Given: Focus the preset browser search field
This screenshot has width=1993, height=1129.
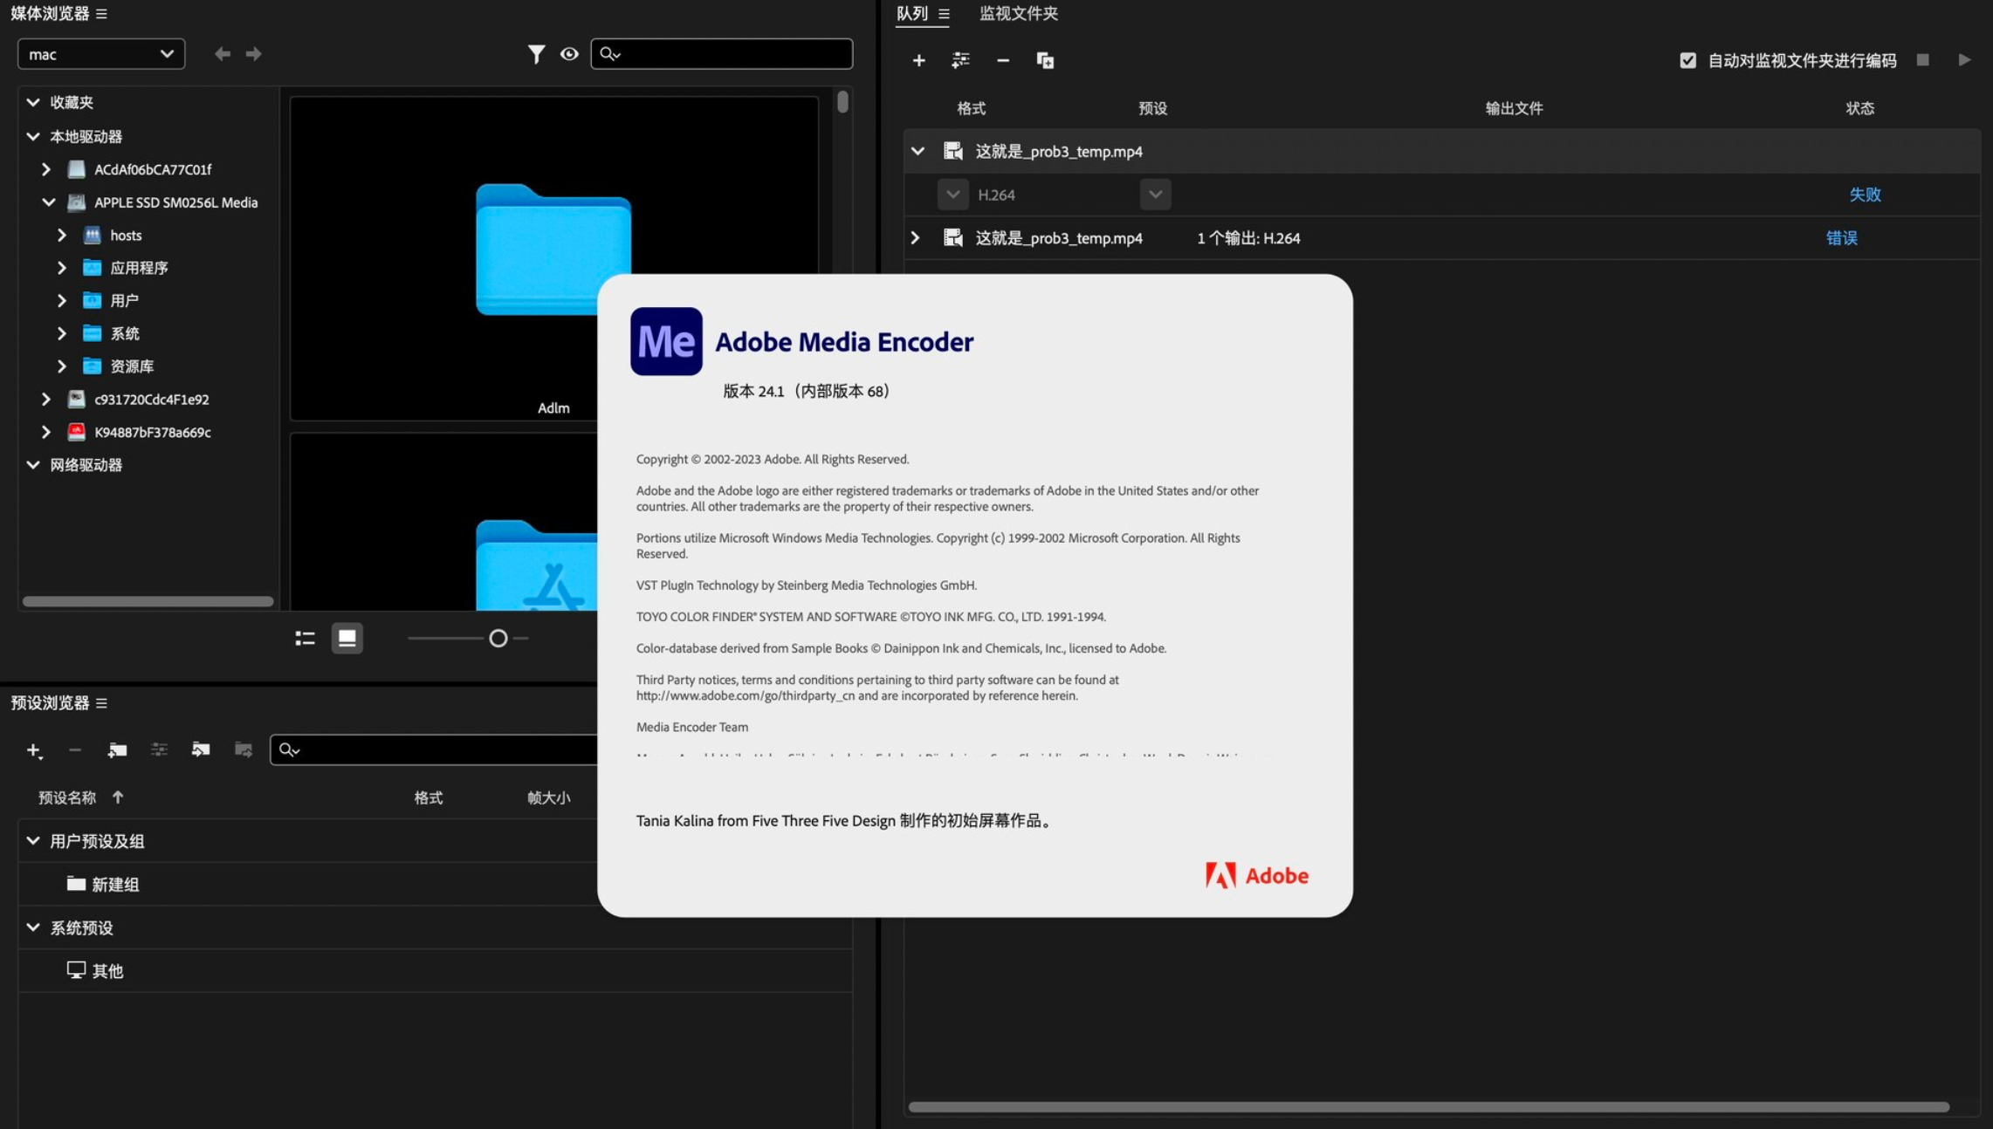Looking at the screenshot, I should tap(434, 750).
